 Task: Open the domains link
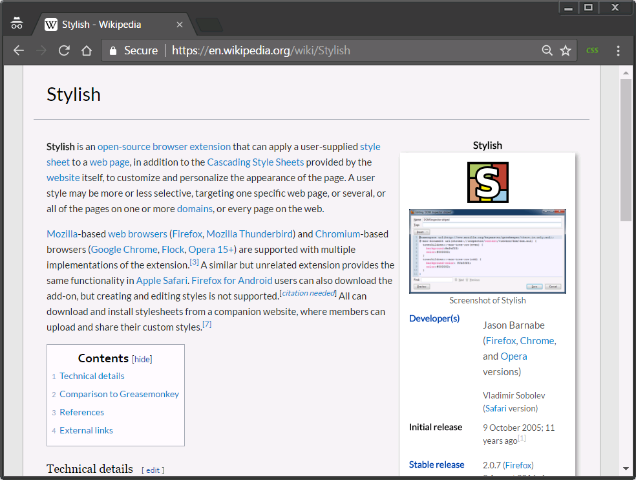click(x=195, y=209)
